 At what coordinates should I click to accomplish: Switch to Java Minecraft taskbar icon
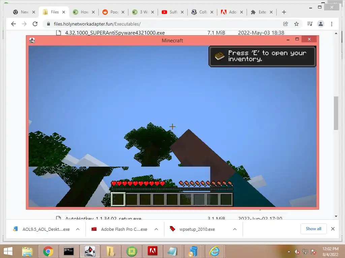click(90, 251)
